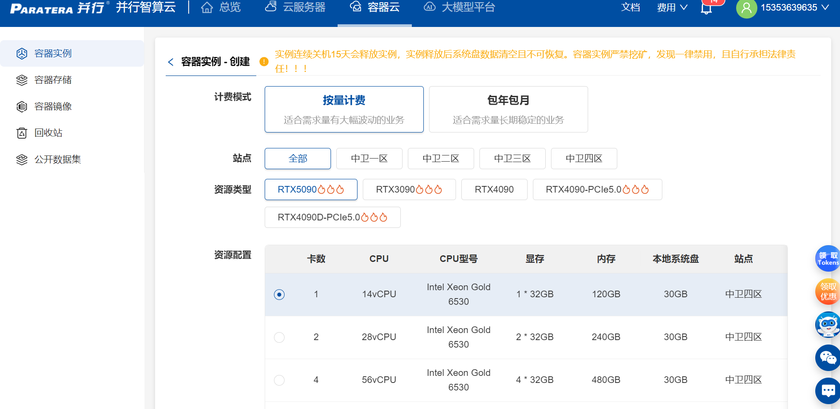Click the cloud server icon beside 云服务器

pyautogui.click(x=271, y=7)
